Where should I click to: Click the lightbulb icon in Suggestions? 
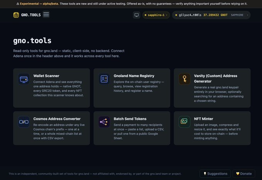pyautogui.click(x=205, y=173)
